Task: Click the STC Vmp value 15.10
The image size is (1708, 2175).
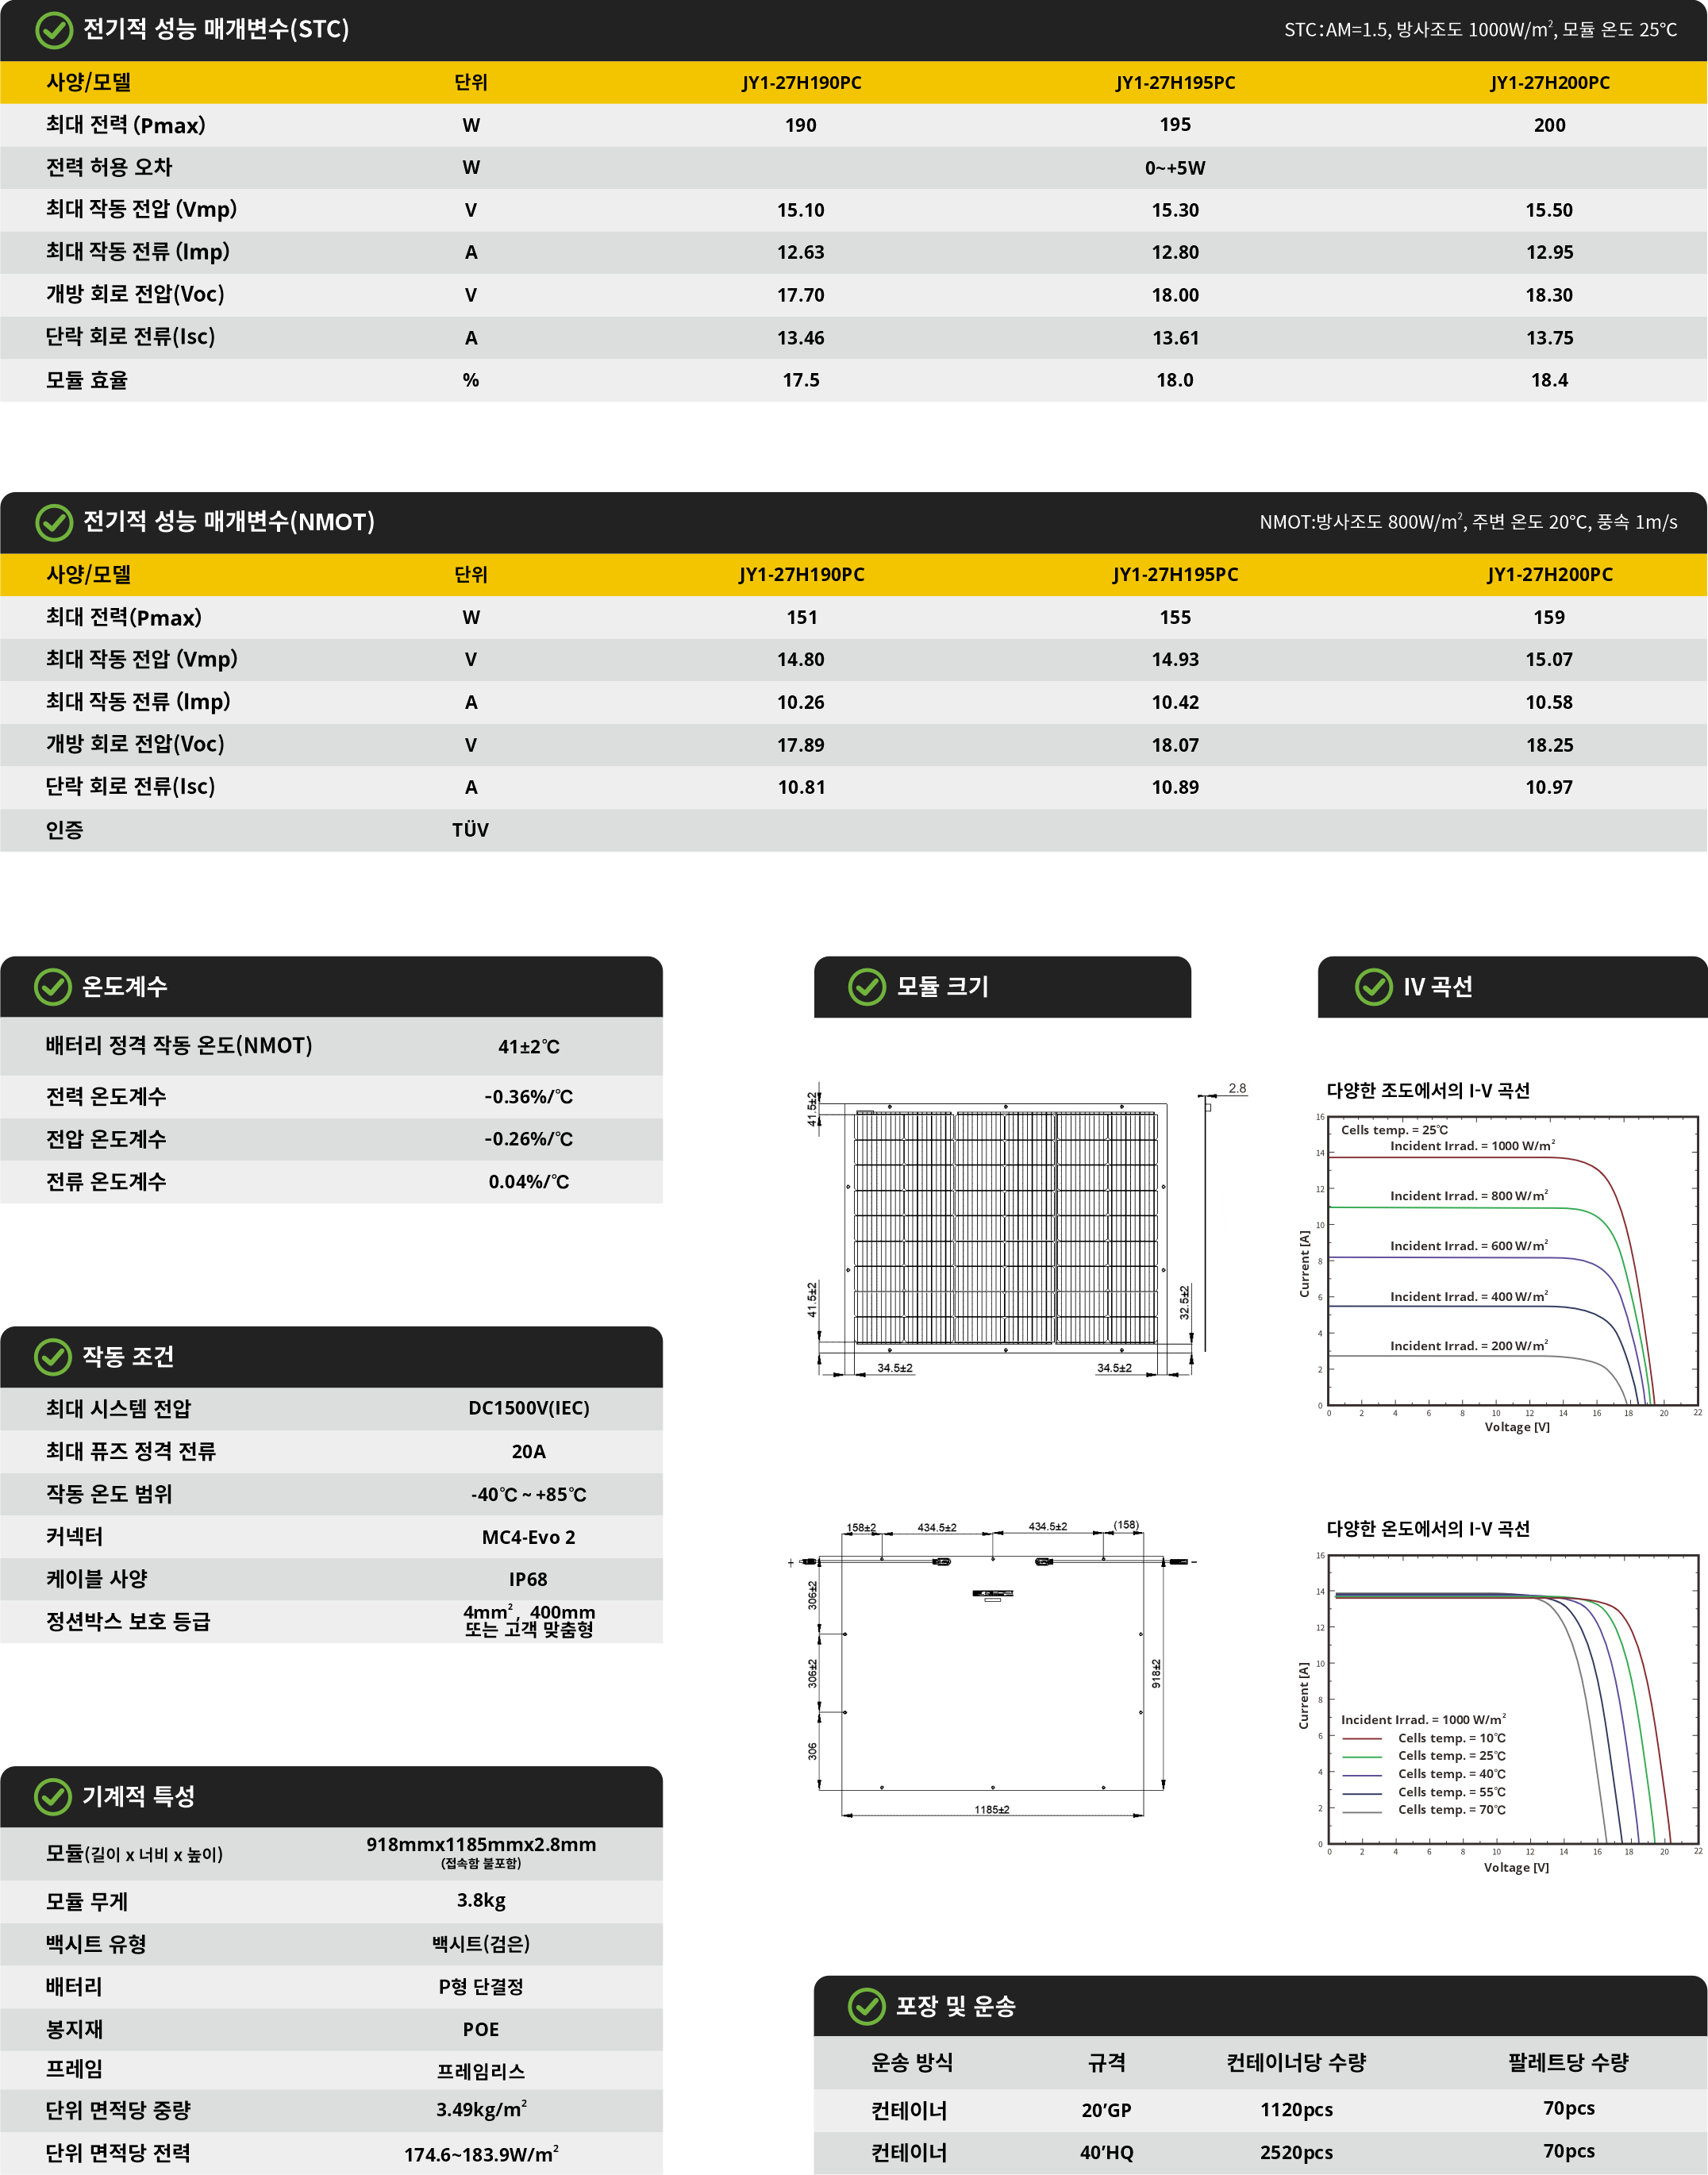Action: pyautogui.click(x=801, y=210)
